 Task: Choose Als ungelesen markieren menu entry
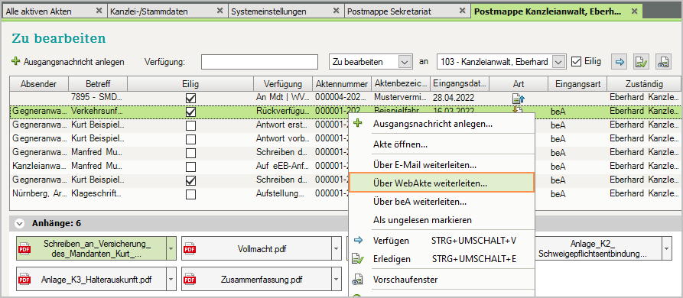441,220
